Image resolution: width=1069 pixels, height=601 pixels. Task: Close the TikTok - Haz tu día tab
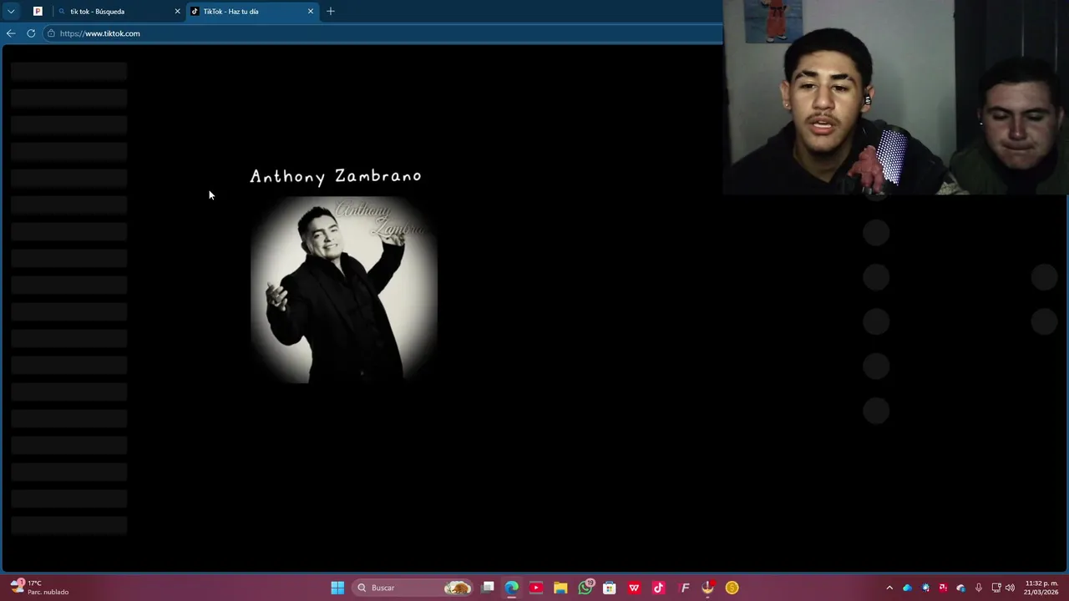coord(311,12)
